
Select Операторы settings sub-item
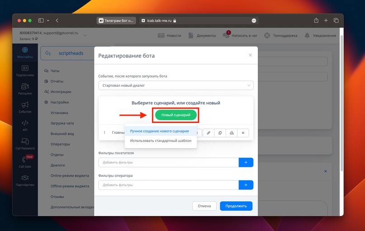point(60,144)
